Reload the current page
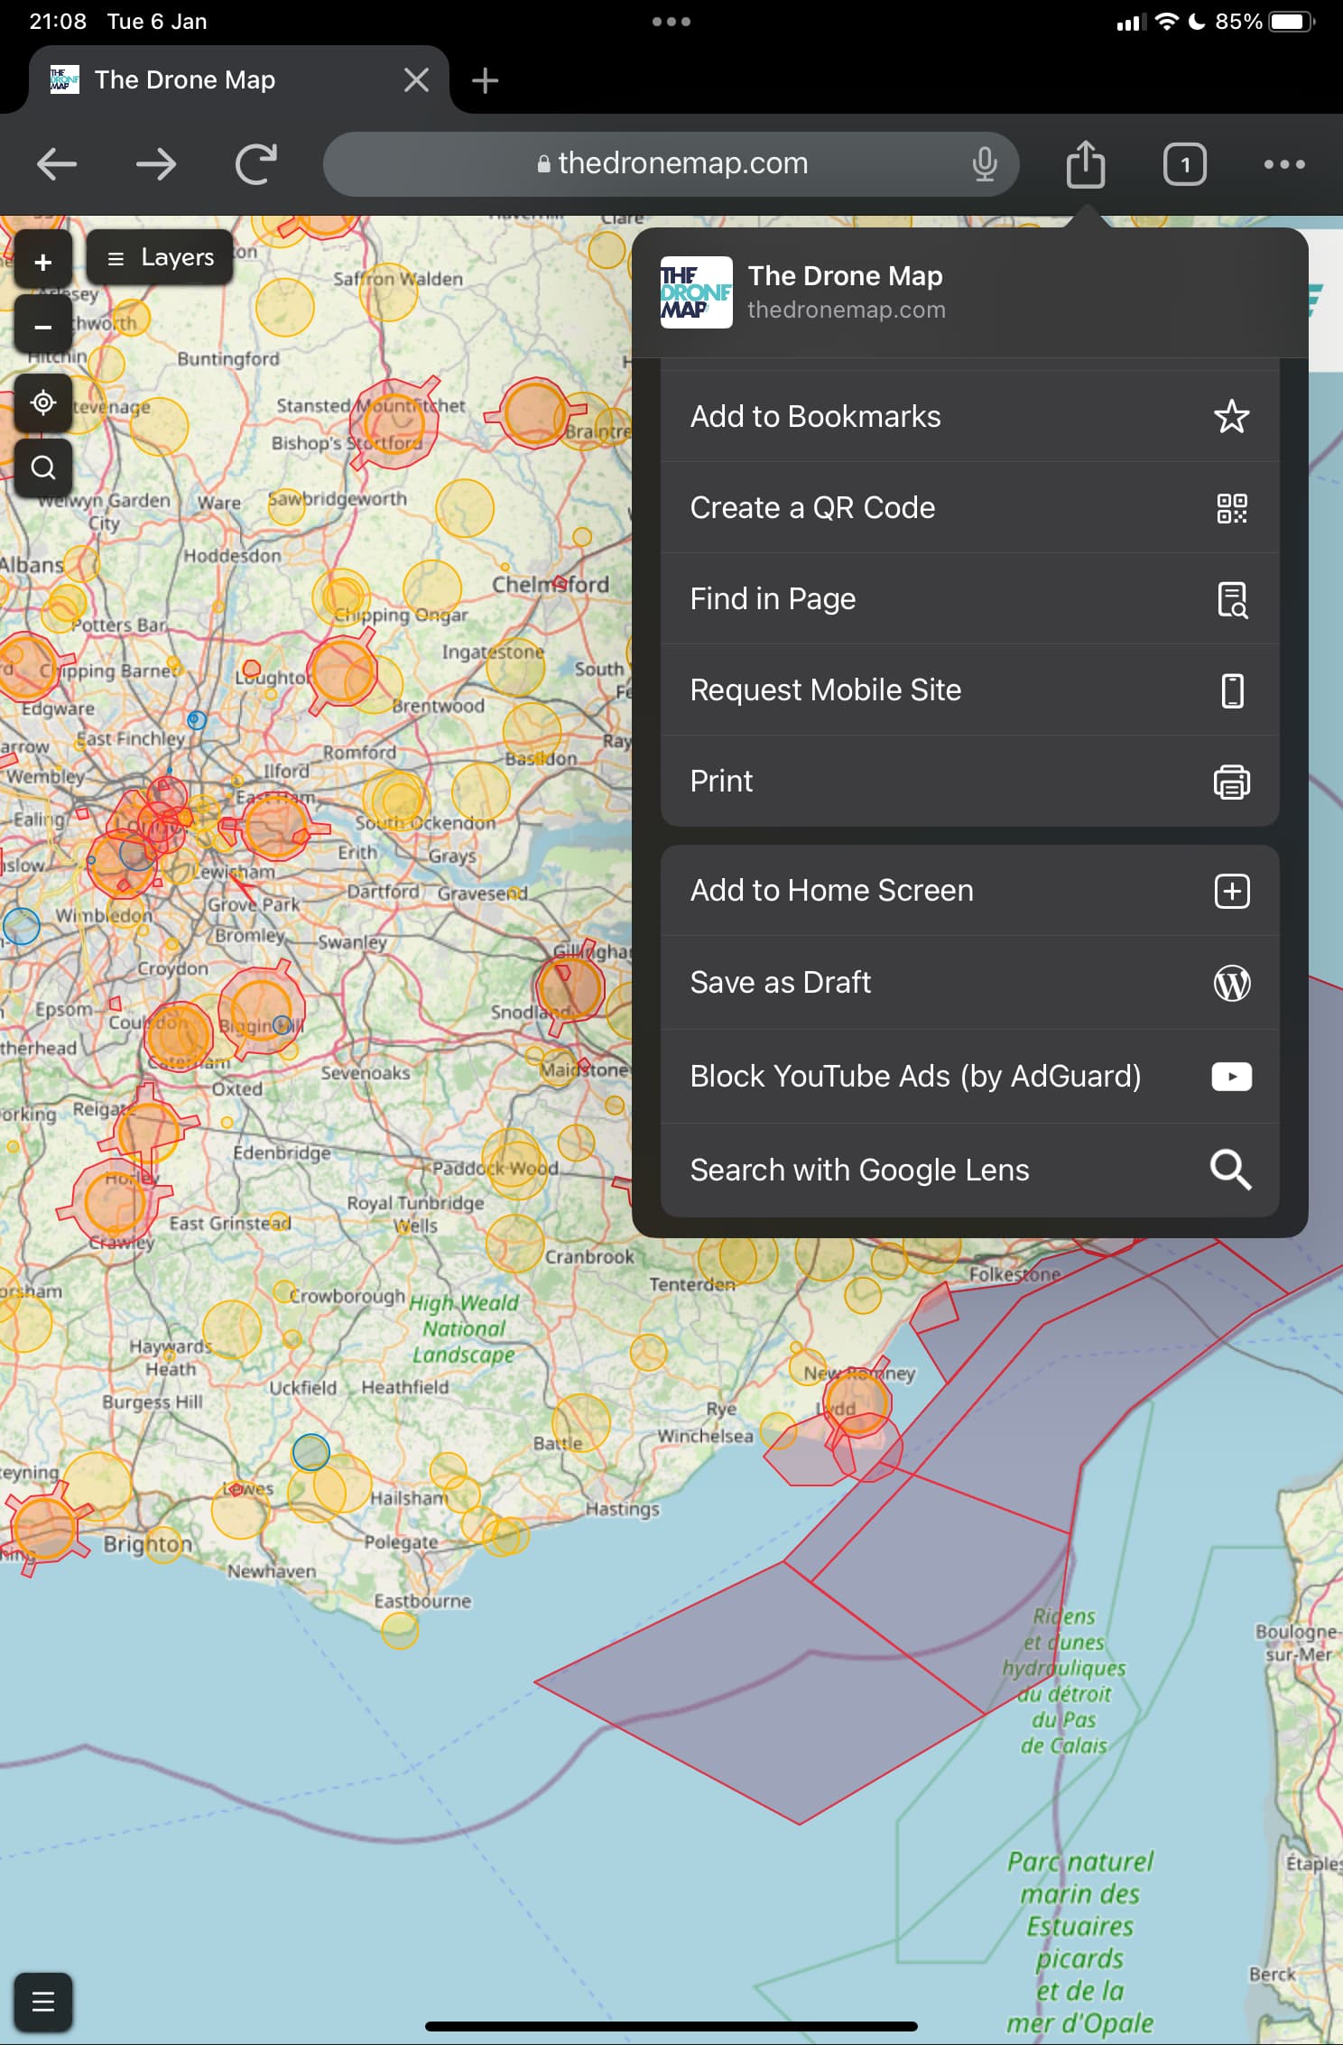Screen dimensions: 1343x2045 pyautogui.click(x=255, y=164)
